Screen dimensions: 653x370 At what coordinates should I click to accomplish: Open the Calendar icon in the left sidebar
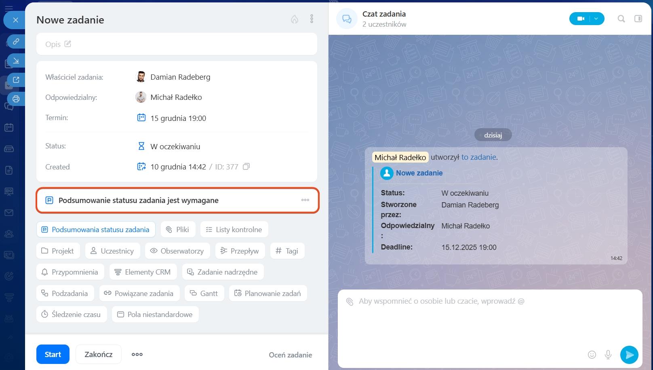tap(9, 128)
